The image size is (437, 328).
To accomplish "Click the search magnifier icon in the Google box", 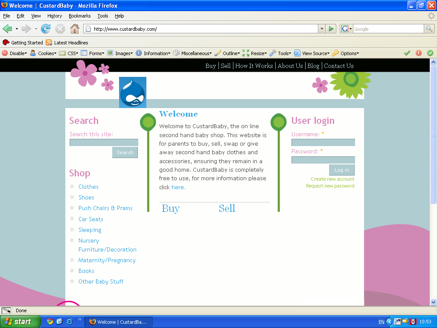I will tap(429, 29).
